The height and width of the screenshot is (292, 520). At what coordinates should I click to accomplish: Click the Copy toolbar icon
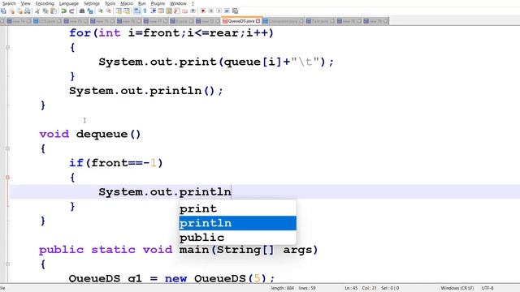pos(45,11)
